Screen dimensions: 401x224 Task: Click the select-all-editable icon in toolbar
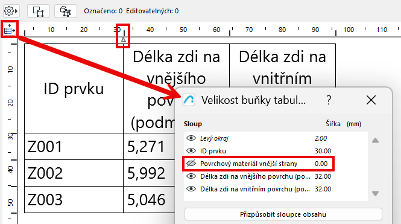(39, 11)
